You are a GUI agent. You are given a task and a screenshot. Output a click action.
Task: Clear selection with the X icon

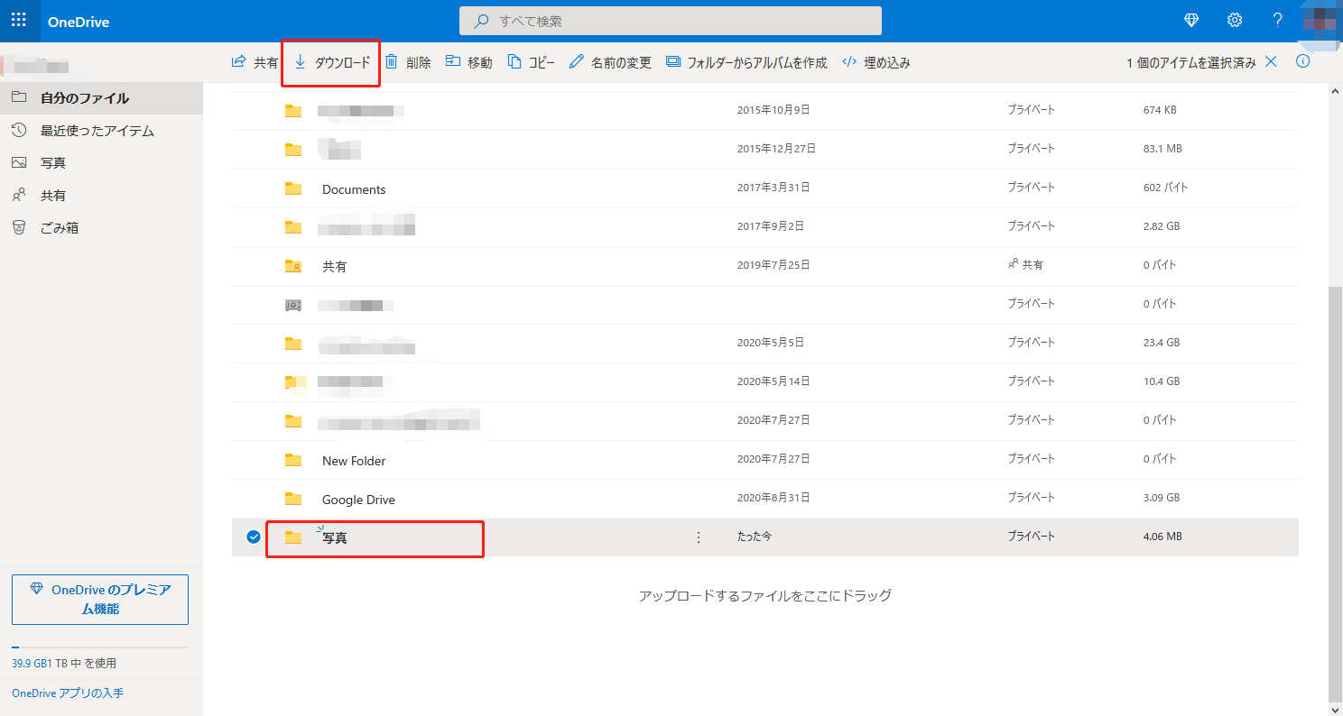tap(1271, 62)
